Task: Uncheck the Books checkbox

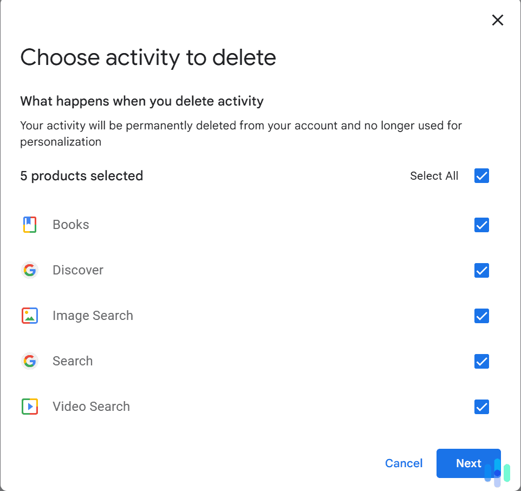Action: coord(481,225)
